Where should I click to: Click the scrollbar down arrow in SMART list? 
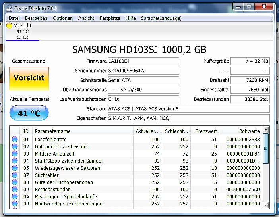pos(265,205)
